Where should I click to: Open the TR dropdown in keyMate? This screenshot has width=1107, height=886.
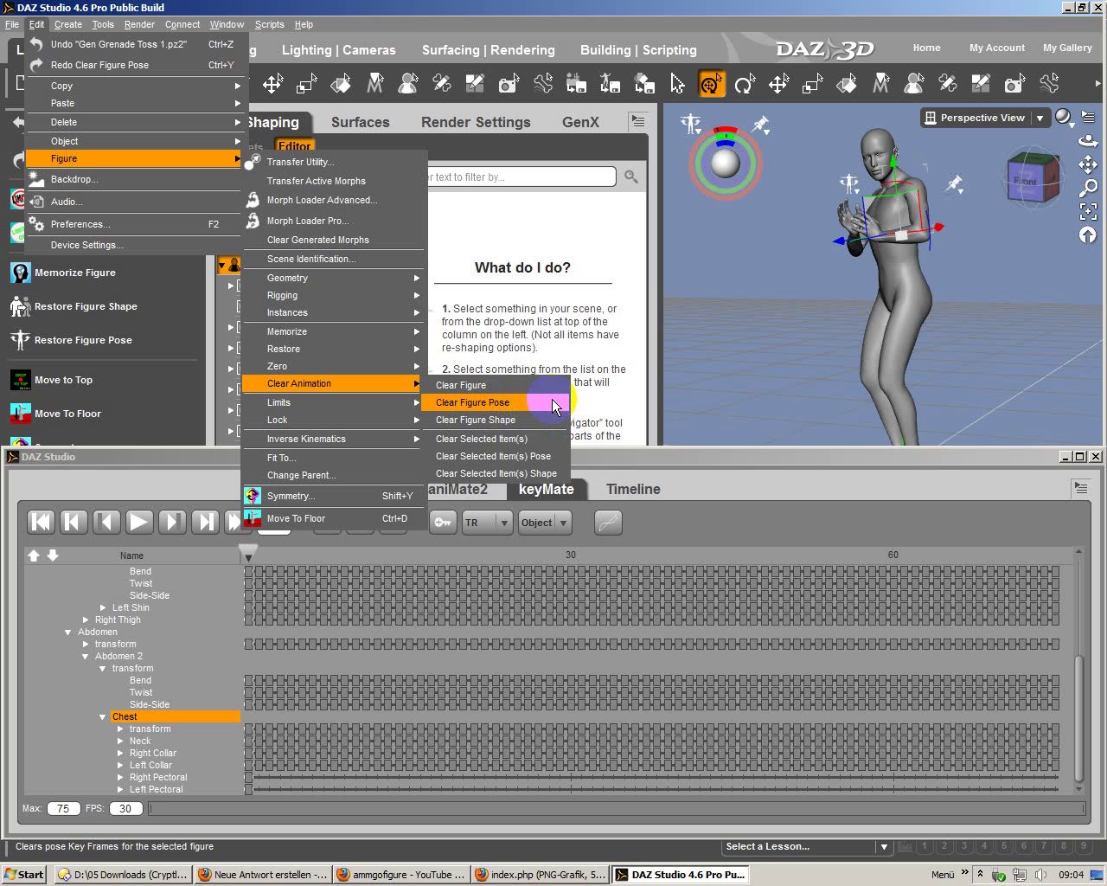tap(487, 523)
